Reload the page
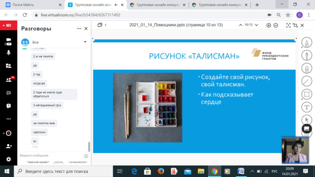The image size is (315, 177). (x=25, y=15)
